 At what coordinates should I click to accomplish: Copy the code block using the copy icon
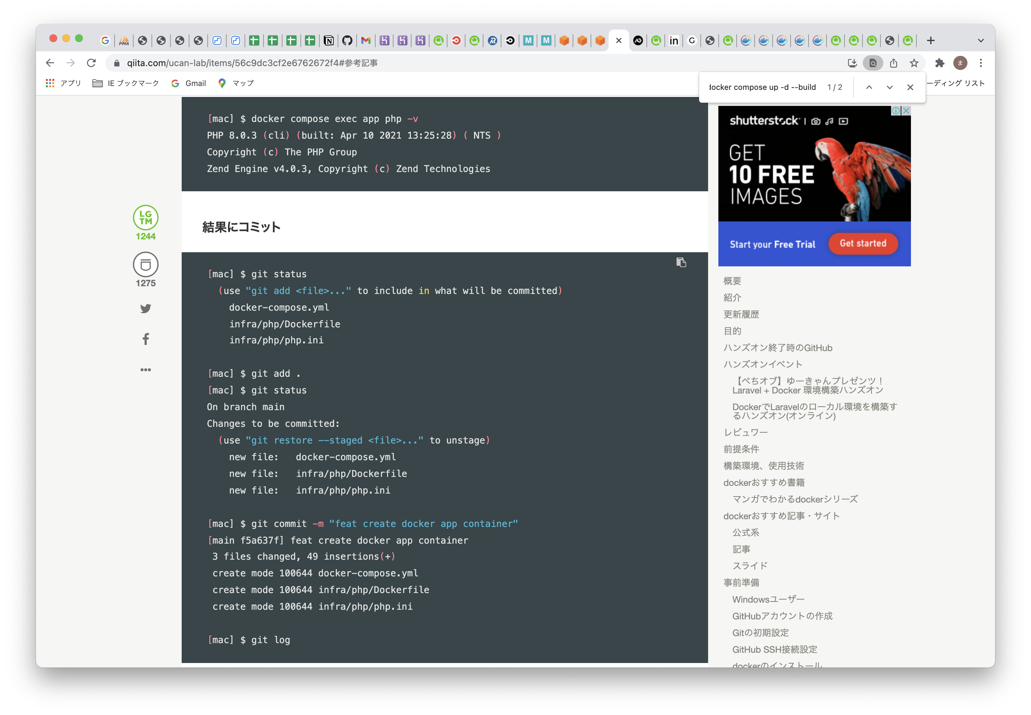[x=681, y=262]
